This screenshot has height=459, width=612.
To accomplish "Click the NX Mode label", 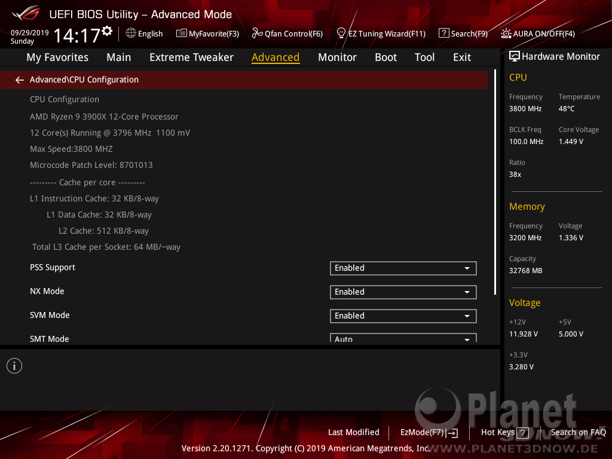I will click(x=47, y=291).
